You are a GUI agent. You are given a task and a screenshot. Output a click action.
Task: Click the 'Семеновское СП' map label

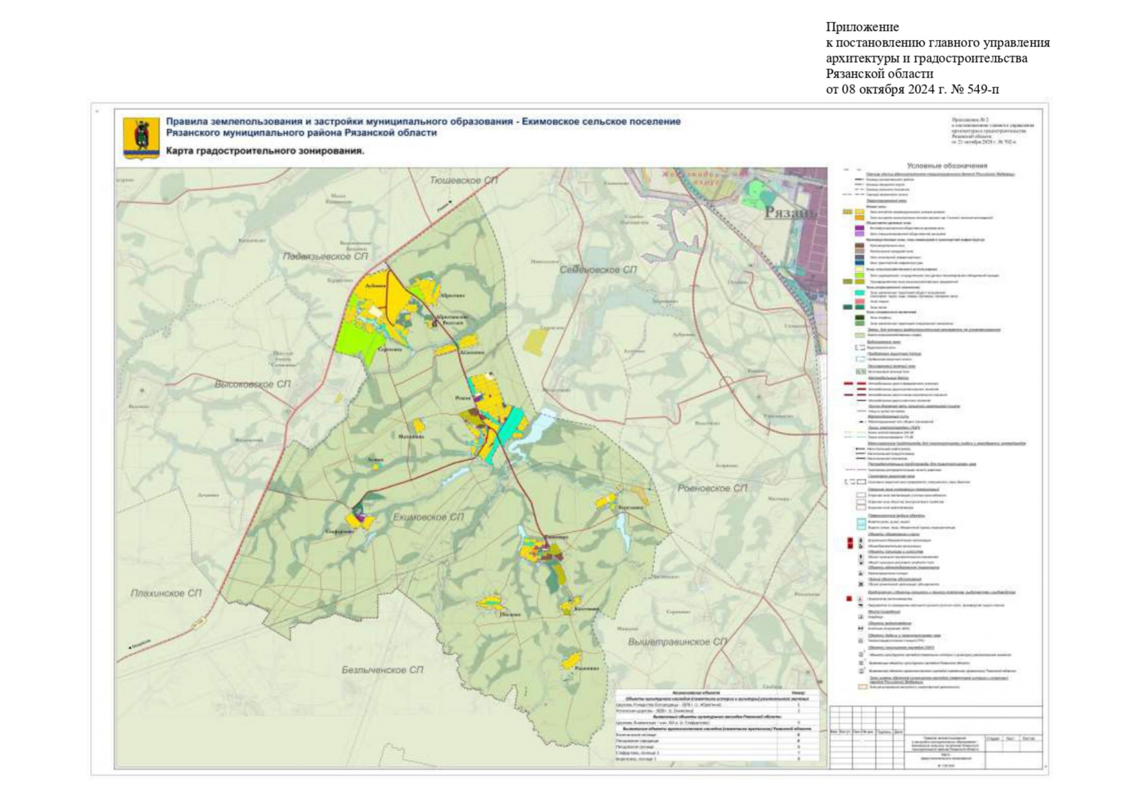tap(597, 269)
